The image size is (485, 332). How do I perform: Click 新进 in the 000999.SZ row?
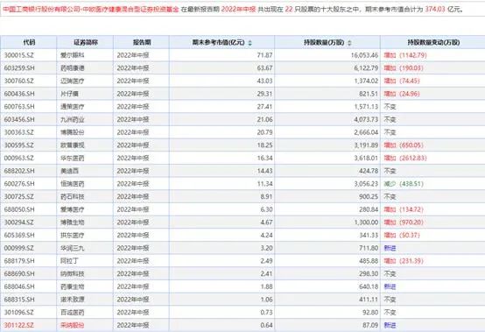click(390, 248)
